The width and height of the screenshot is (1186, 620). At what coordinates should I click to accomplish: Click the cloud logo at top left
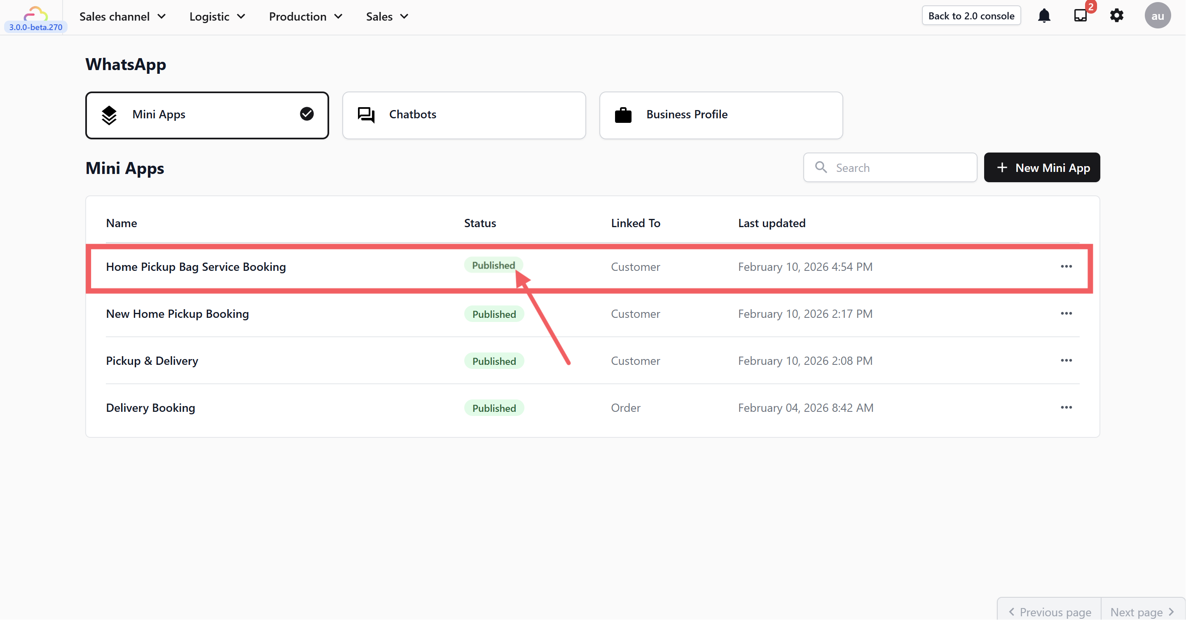point(35,14)
